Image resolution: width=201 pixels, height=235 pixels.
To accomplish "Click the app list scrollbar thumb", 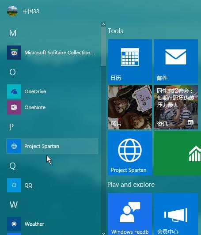I will (103, 46).
